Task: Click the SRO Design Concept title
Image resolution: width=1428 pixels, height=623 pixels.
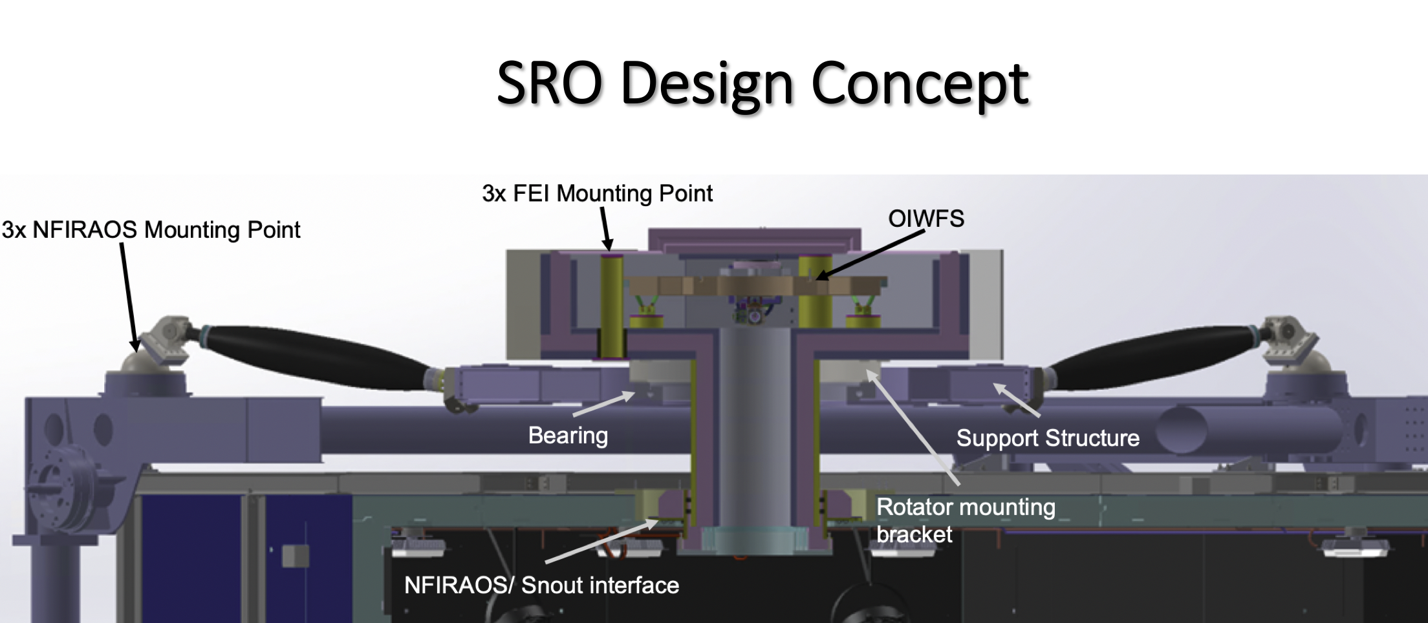Action: tap(762, 83)
